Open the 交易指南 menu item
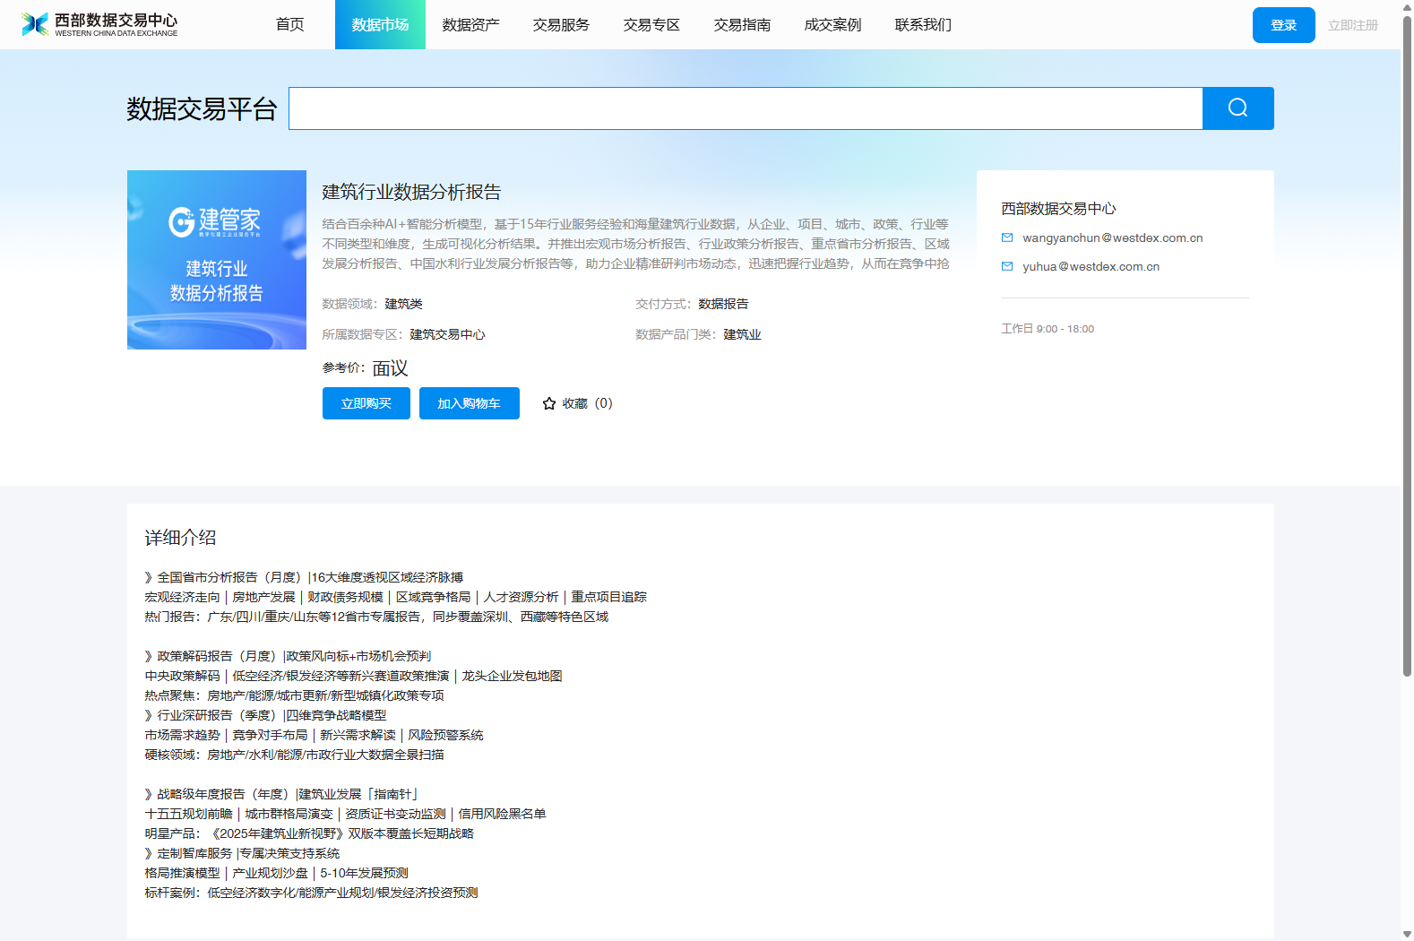This screenshot has width=1414, height=941. point(742,25)
